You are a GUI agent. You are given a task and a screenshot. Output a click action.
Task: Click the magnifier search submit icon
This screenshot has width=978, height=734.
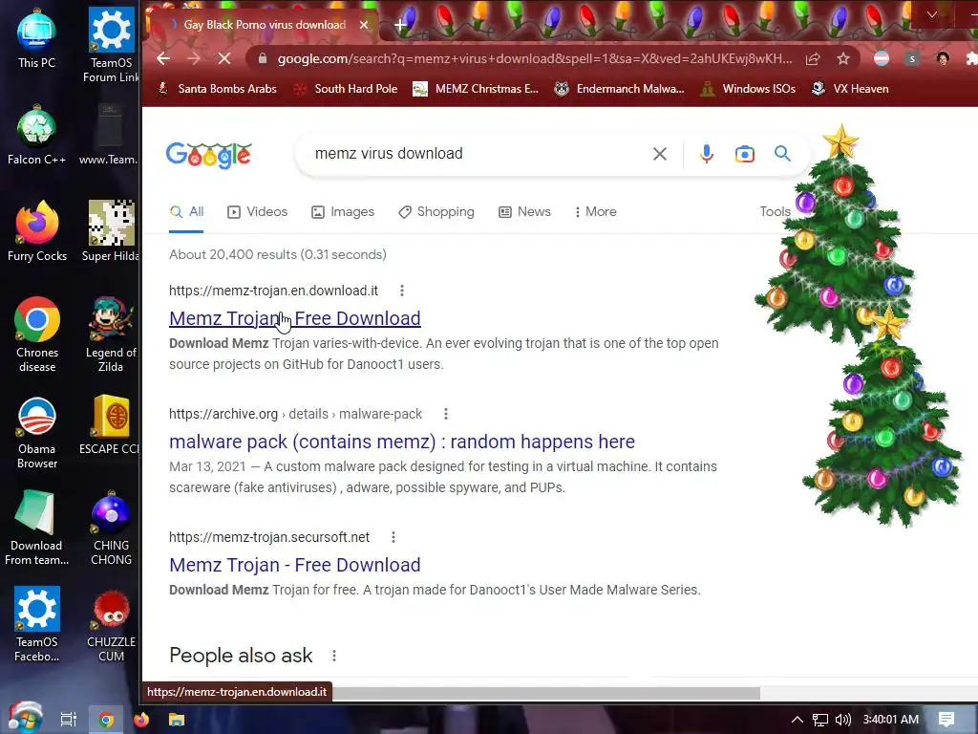782,154
